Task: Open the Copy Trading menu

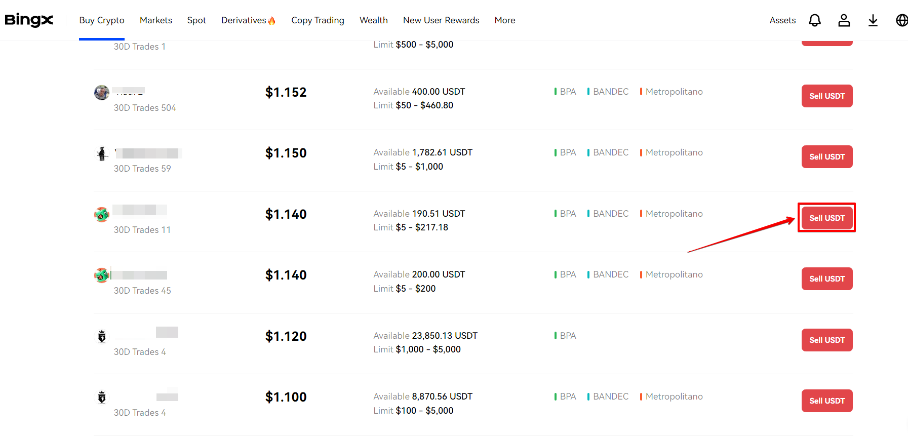Action: (318, 20)
